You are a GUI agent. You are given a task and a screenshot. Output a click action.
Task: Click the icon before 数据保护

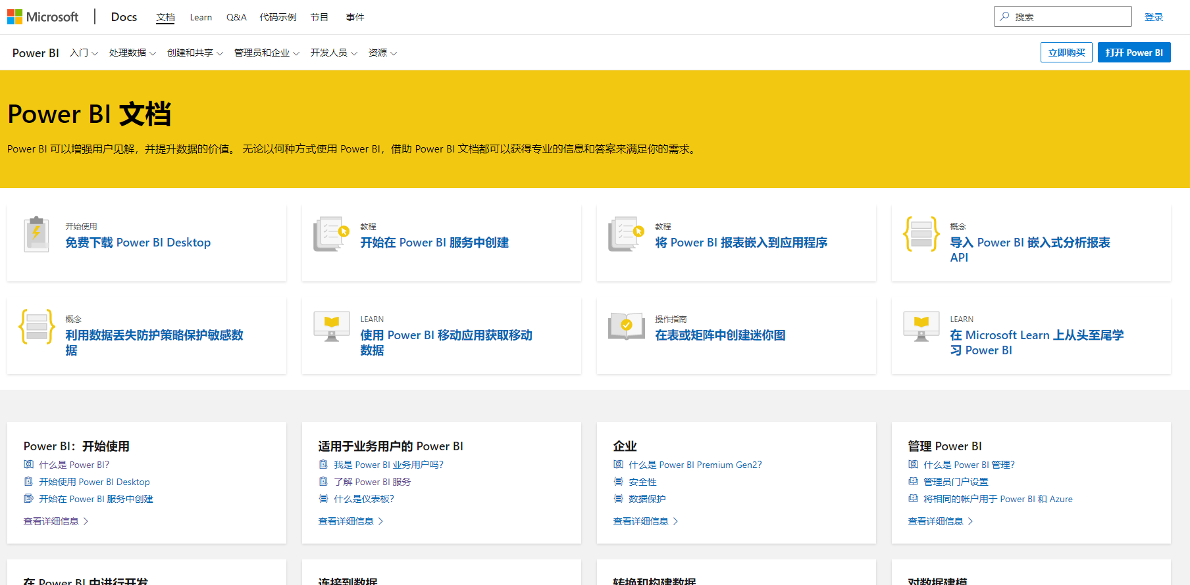(x=618, y=499)
